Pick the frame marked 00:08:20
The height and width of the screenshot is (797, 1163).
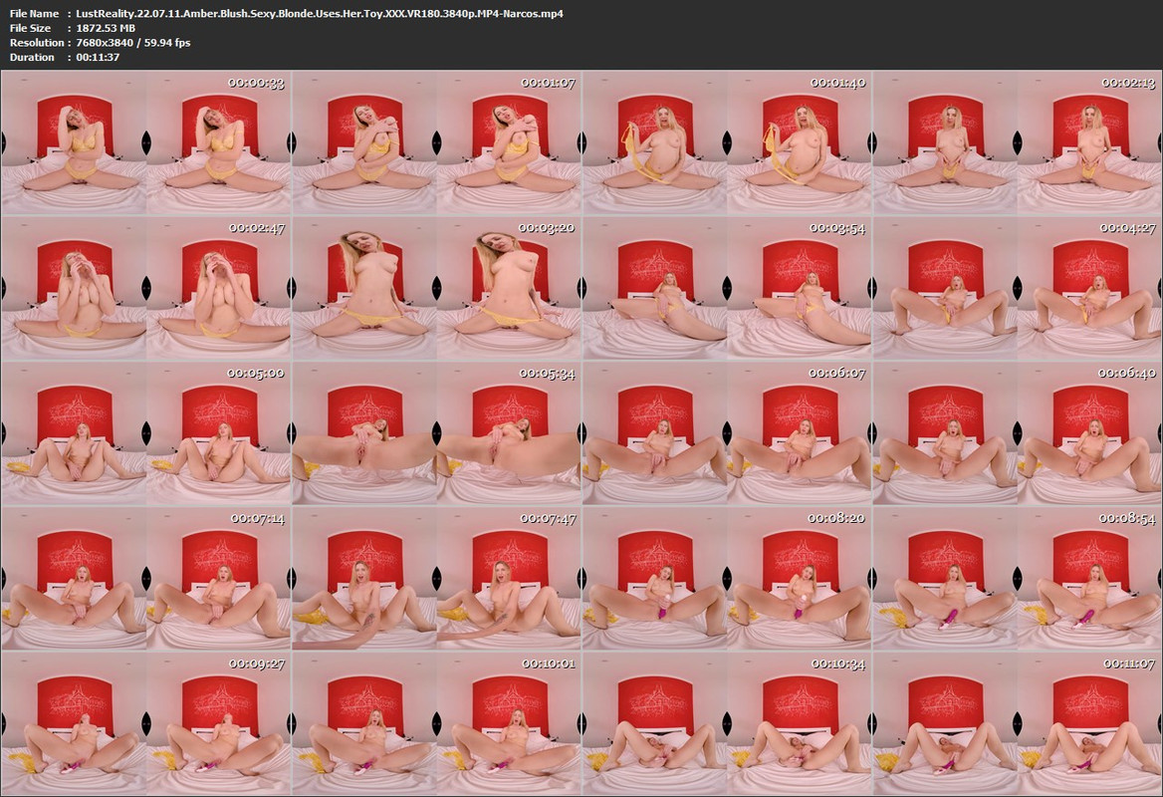pos(727,579)
